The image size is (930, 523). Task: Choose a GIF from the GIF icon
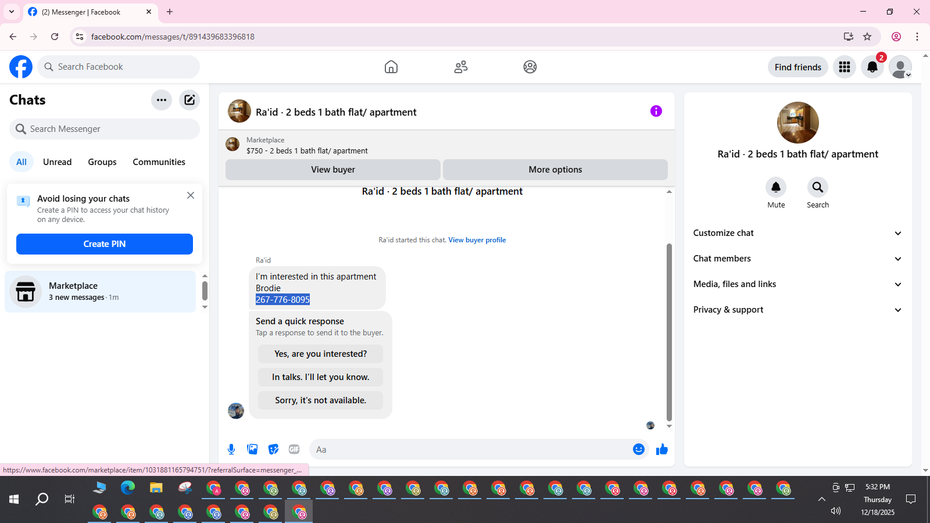click(x=294, y=449)
